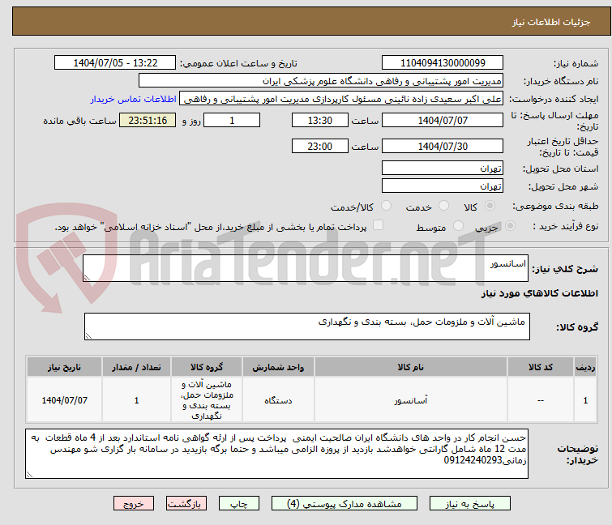
Task: Click price validity date field 1404/07/30
Action: pyautogui.click(x=443, y=147)
